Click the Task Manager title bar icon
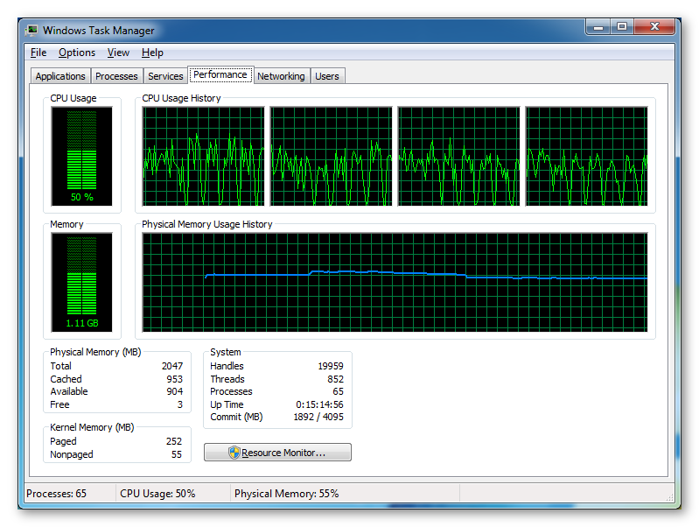 click(x=31, y=30)
